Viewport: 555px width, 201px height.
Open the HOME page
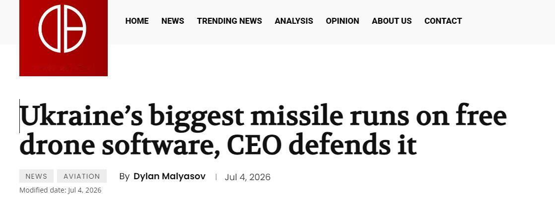point(137,21)
